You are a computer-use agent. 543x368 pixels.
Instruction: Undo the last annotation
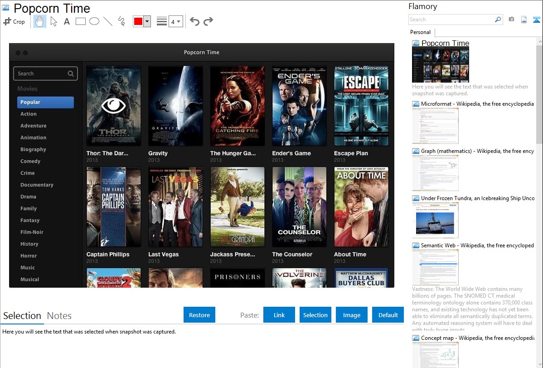[x=194, y=21]
